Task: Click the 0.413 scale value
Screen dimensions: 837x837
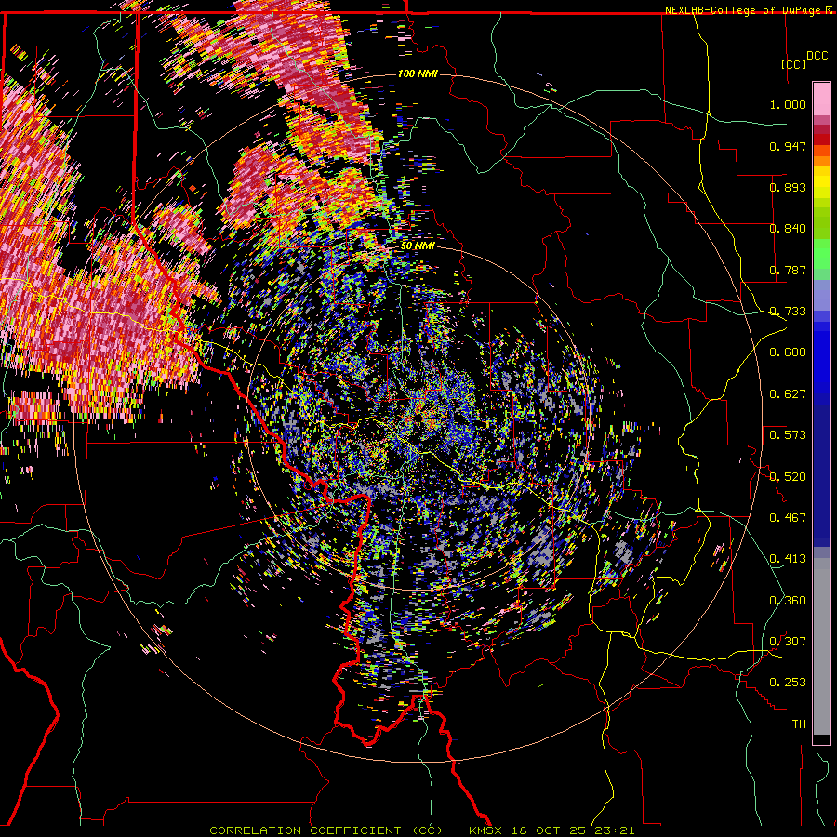Action: 788,558
